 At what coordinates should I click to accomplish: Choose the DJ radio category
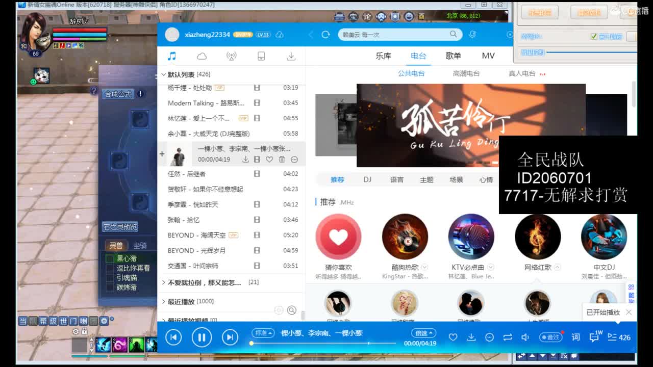point(367,179)
